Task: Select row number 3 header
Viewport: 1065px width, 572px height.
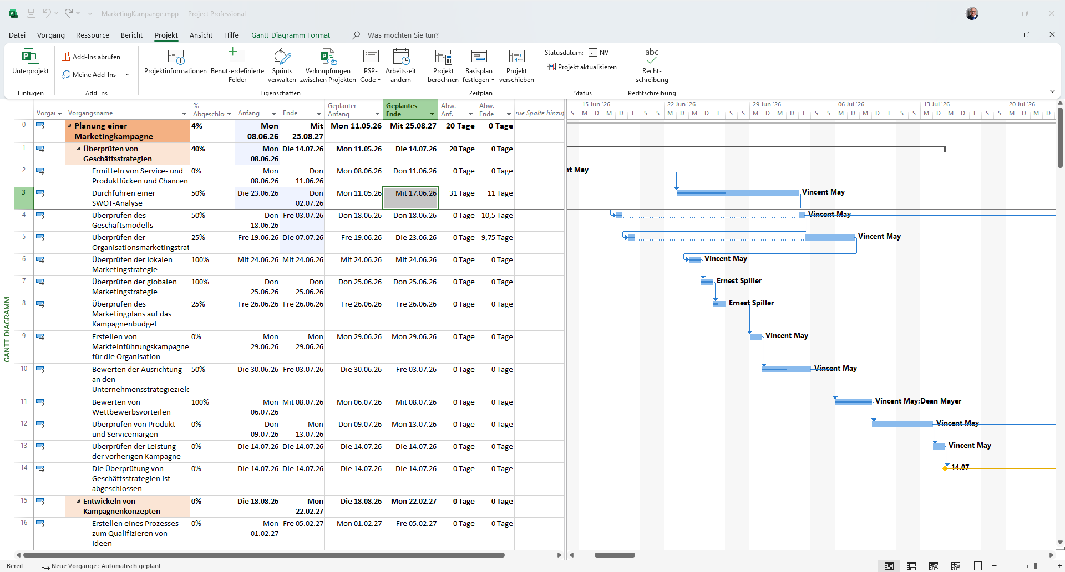Action: point(23,198)
